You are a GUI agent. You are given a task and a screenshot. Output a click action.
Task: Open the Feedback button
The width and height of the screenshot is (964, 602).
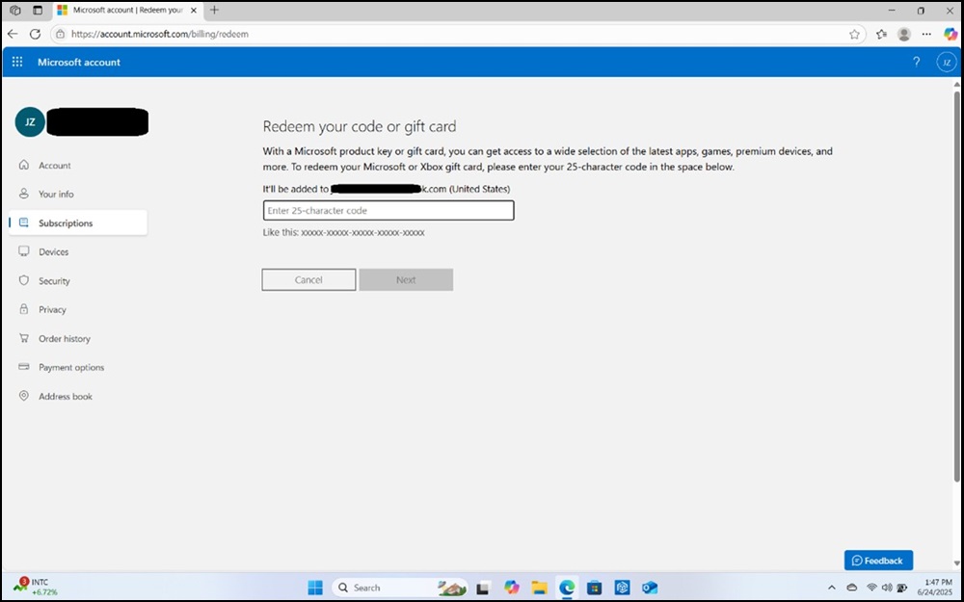pos(877,560)
